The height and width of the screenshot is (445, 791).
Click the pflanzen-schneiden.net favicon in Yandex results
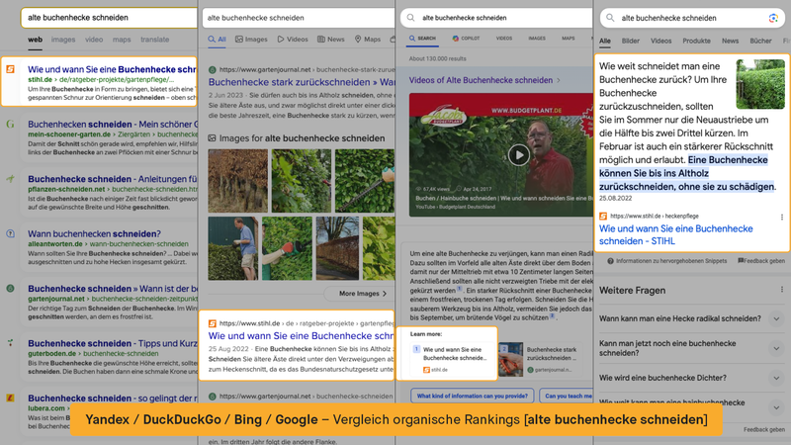pyautogui.click(x=10, y=179)
